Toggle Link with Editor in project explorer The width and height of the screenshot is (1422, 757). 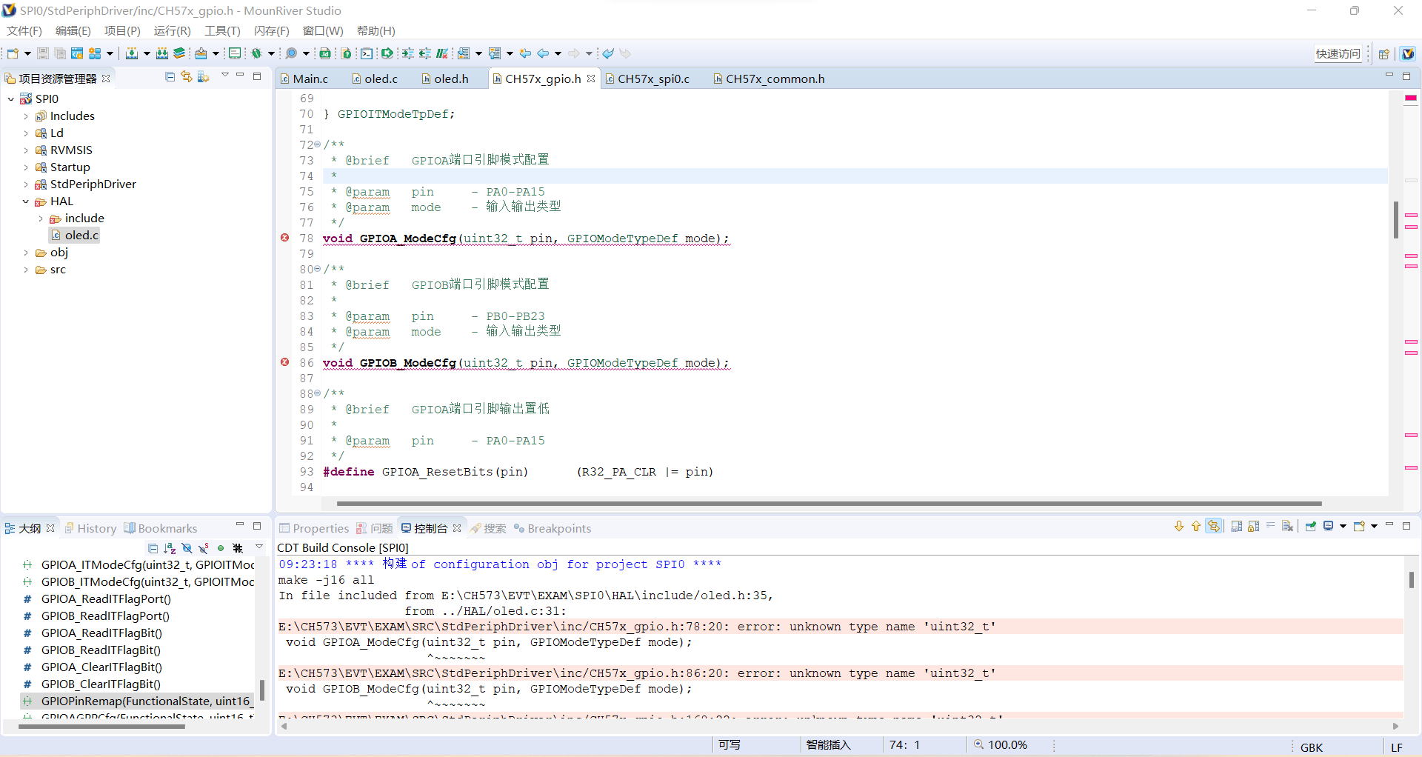(187, 77)
